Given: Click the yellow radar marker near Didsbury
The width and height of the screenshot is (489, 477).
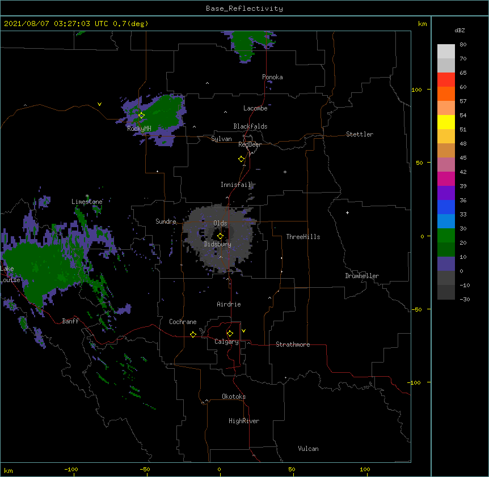Looking at the screenshot, I should pyautogui.click(x=220, y=236).
